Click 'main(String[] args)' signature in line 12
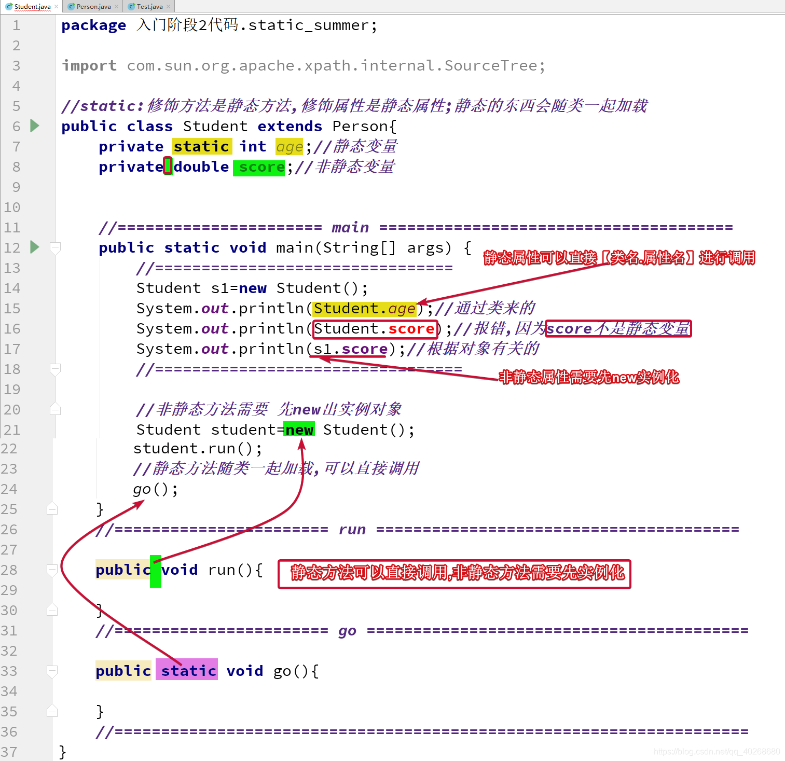This screenshot has height=761, width=785. click(x=364, y=248)
